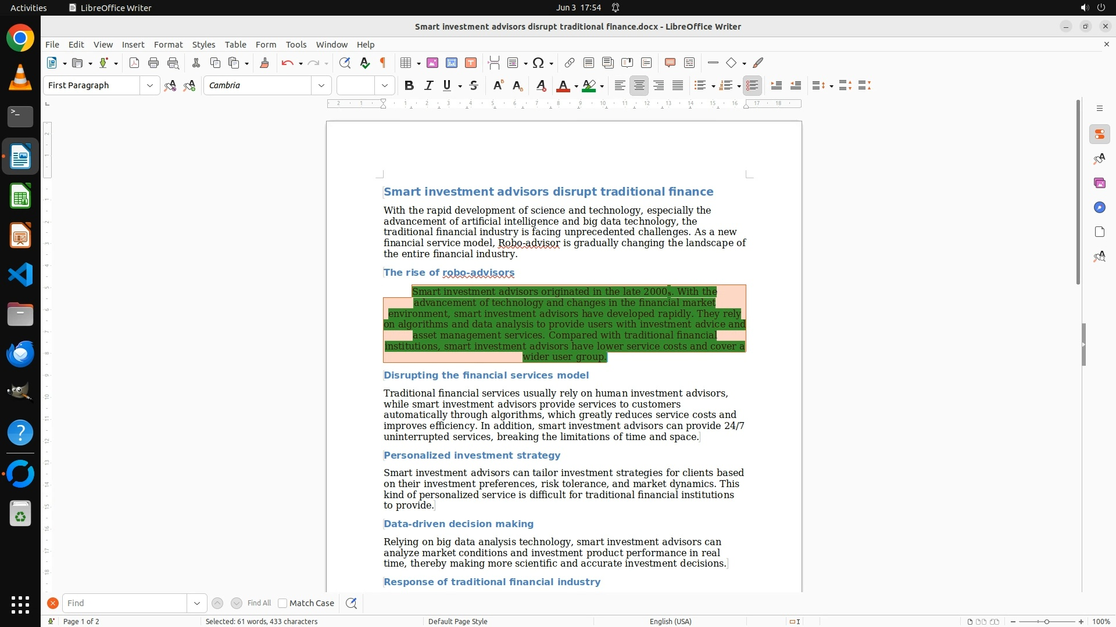Click inside the Find text field
The width and height of the screenshot is (1116, 627).
125,603
